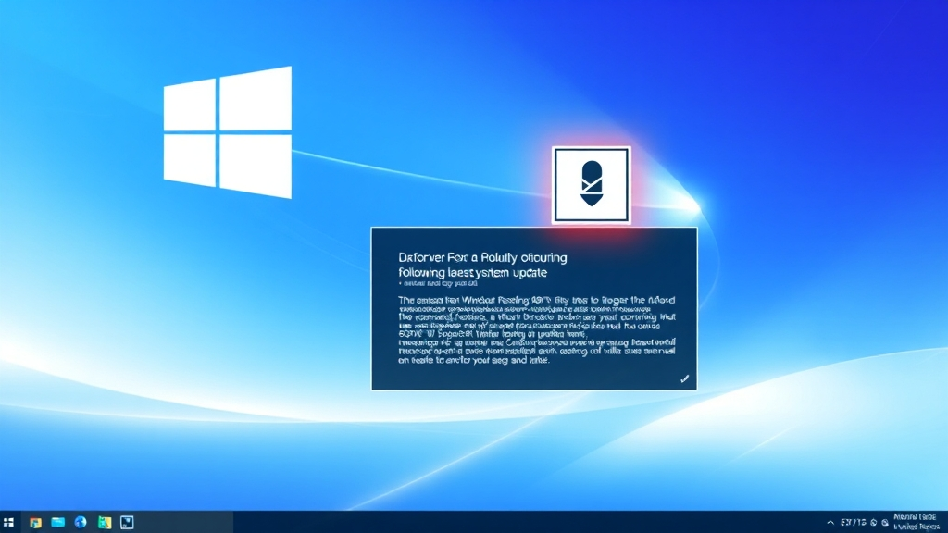Click the checkmark in the notification panel
948x533 pixels.
(684, 378)
